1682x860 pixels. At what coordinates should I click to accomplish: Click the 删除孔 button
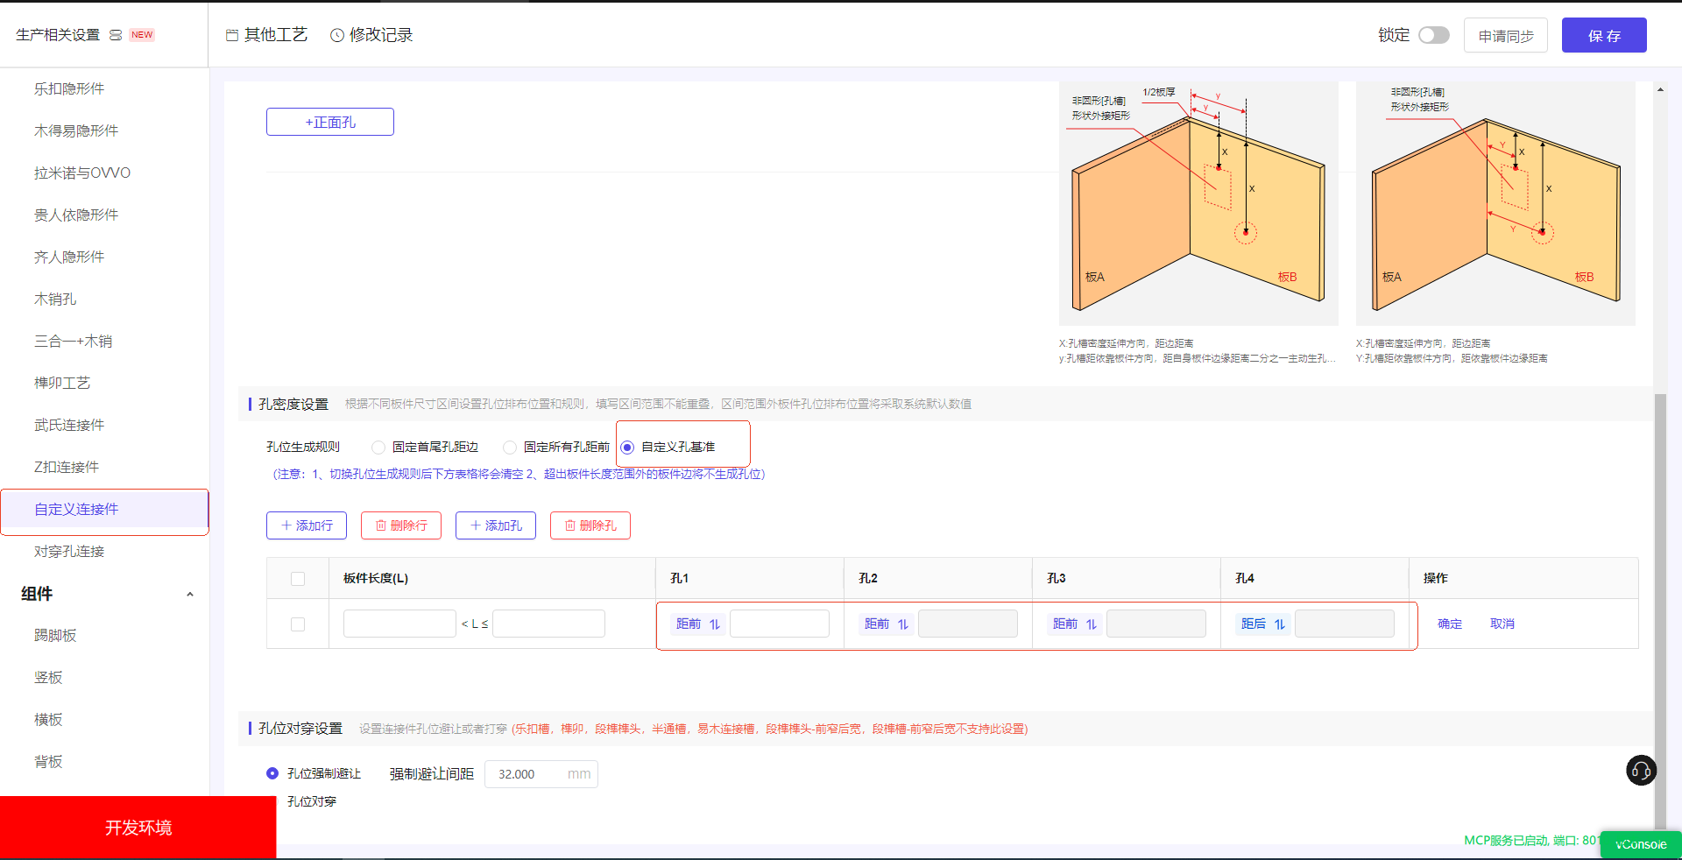pyautogui.click(x=590, y=525)
